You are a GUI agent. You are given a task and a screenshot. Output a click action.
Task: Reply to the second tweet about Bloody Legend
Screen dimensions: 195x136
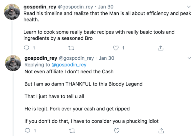coord(27,131)
